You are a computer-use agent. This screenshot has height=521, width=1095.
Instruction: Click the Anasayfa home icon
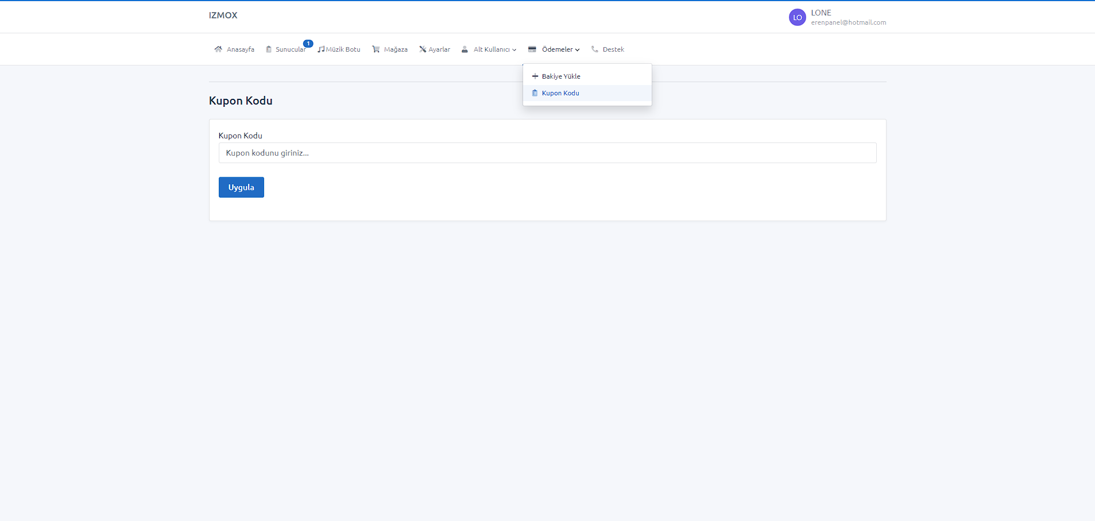(x=218, y=49)
